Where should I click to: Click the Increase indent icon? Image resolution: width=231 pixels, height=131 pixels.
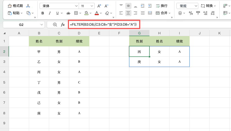[x=150, y=6]
